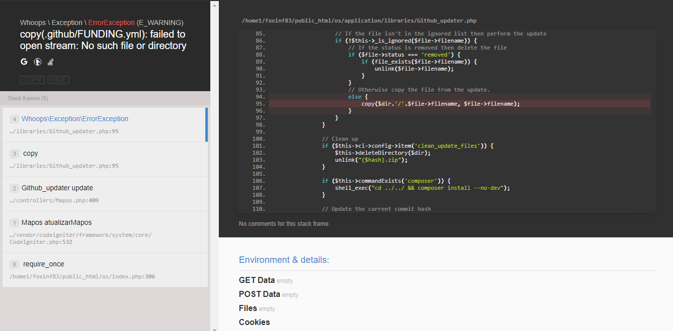Click the GET Data label

(x=257, y=280)
